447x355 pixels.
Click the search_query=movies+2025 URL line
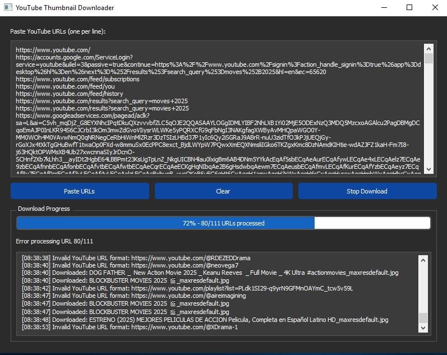(x=102, y=108)
